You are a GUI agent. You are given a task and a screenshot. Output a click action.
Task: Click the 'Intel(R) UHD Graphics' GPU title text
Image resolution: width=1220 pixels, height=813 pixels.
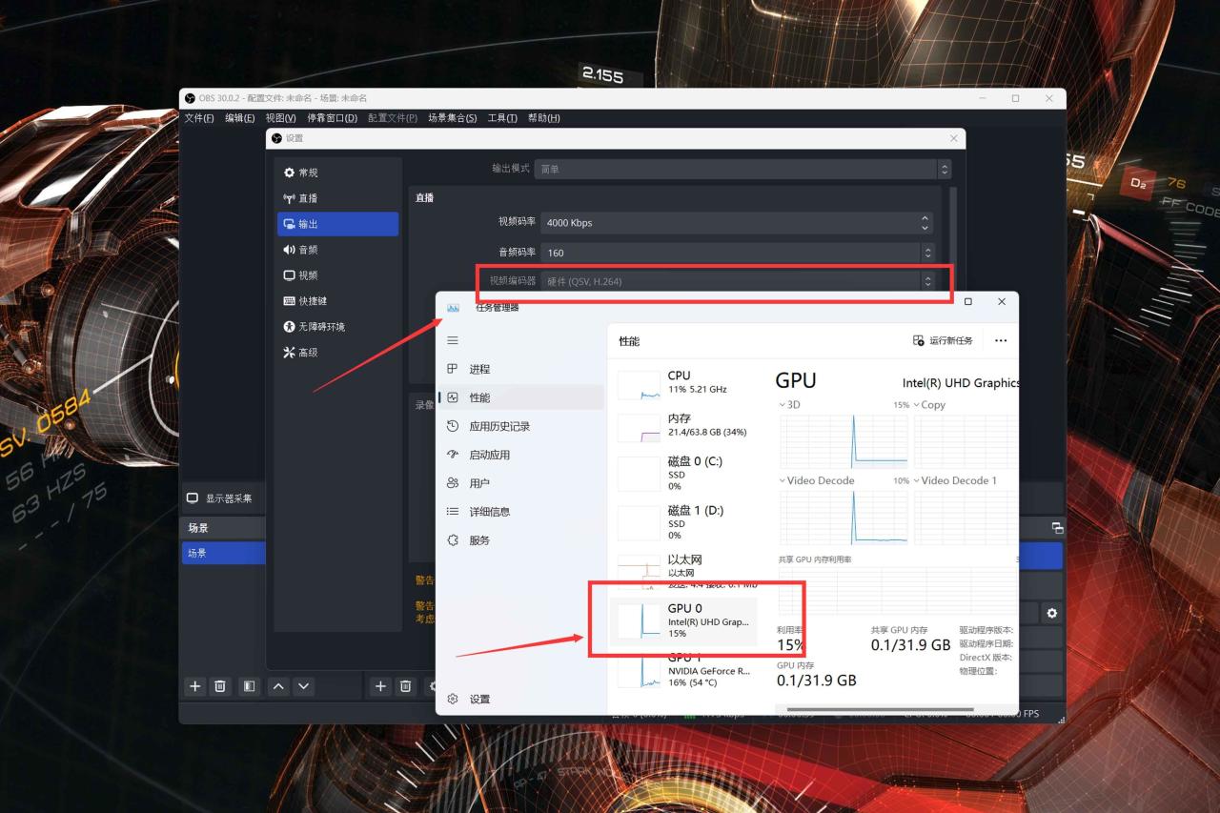[961, 383]
